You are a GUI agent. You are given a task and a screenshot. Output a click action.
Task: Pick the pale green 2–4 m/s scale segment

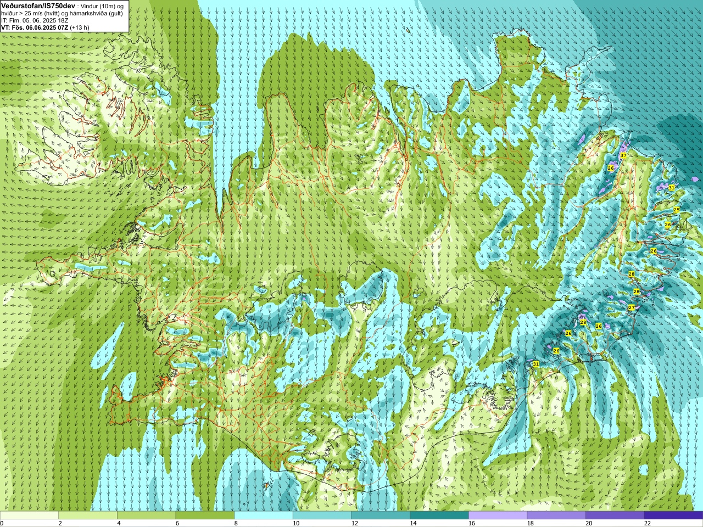tap(88, 515)
